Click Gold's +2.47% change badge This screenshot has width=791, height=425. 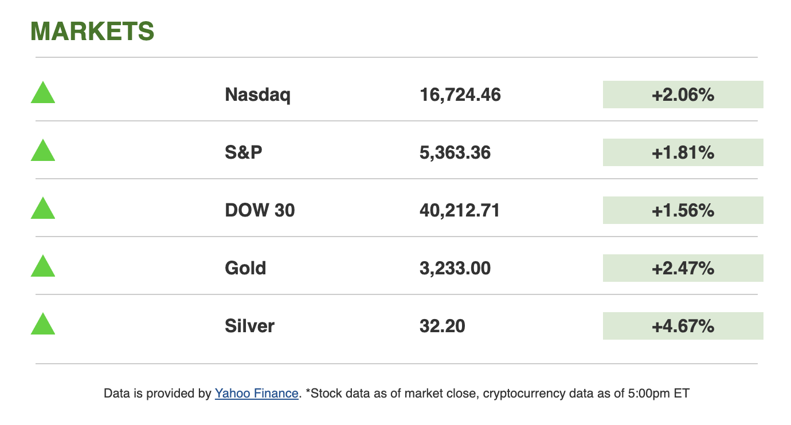pos(683,268)
